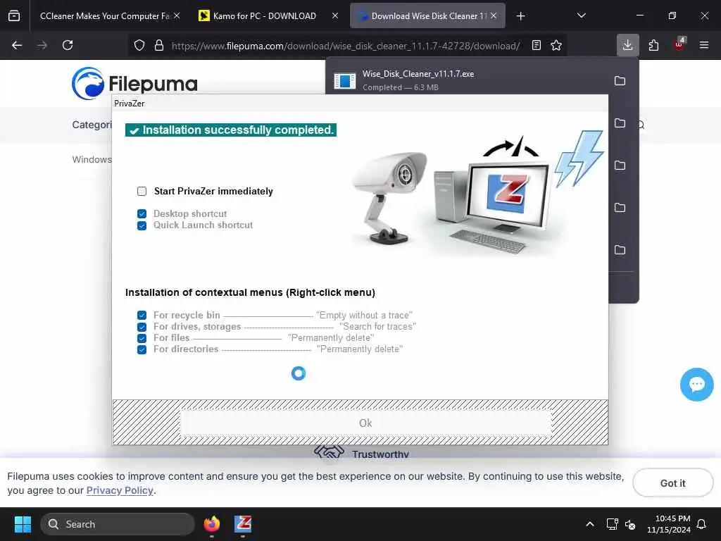Uncheck Desktop shortcut option
The height and width of the screenshot is (541, 721).
pyautogui.click(x=142, y=214)
